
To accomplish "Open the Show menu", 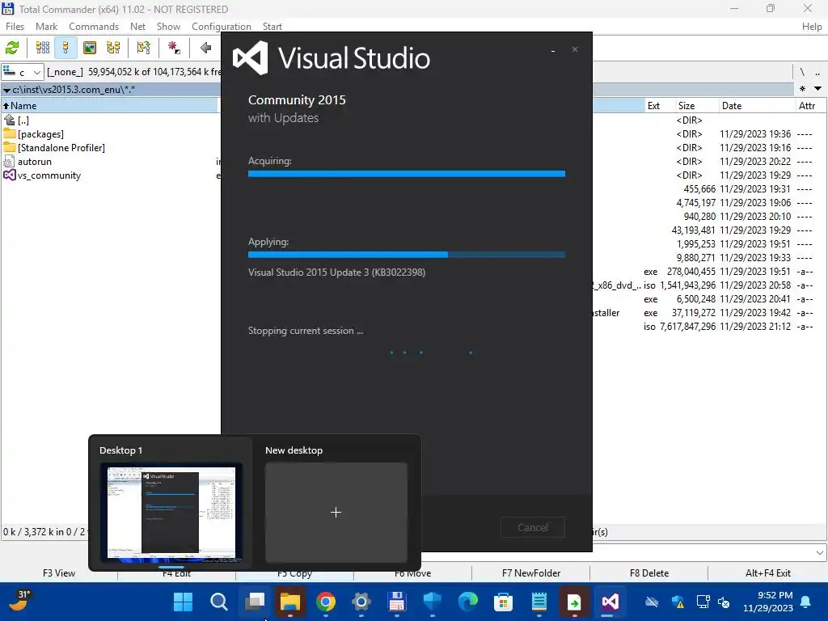I will coord(168,27).
